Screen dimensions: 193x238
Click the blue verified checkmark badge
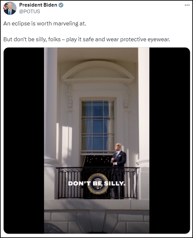[61, 5]
